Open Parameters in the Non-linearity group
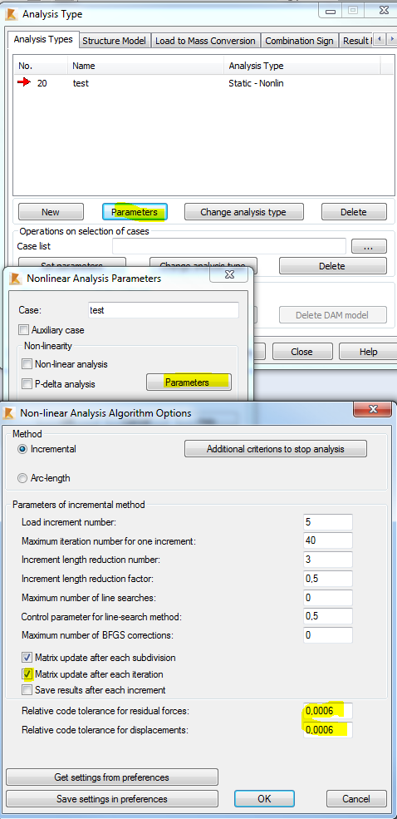 point(189,382)
